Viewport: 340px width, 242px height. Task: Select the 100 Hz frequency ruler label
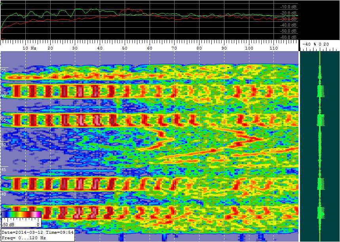coord(249,48)
